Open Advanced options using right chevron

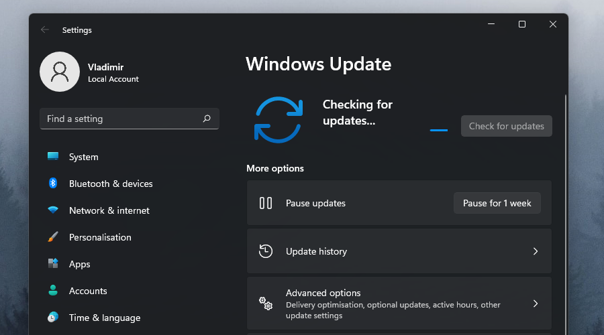click(536, 304)
